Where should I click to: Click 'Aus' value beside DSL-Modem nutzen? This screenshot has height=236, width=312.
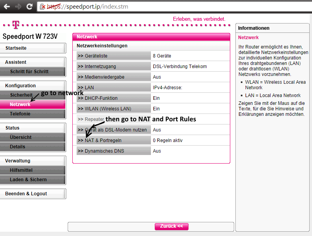tap(157, 130)
